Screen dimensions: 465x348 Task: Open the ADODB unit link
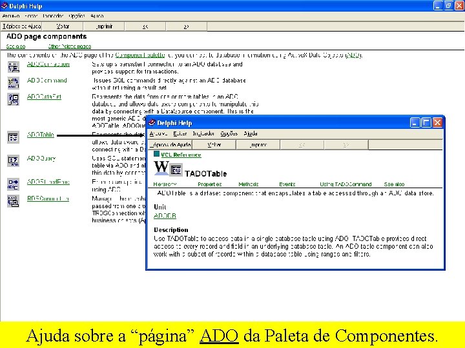coord(165,216)
